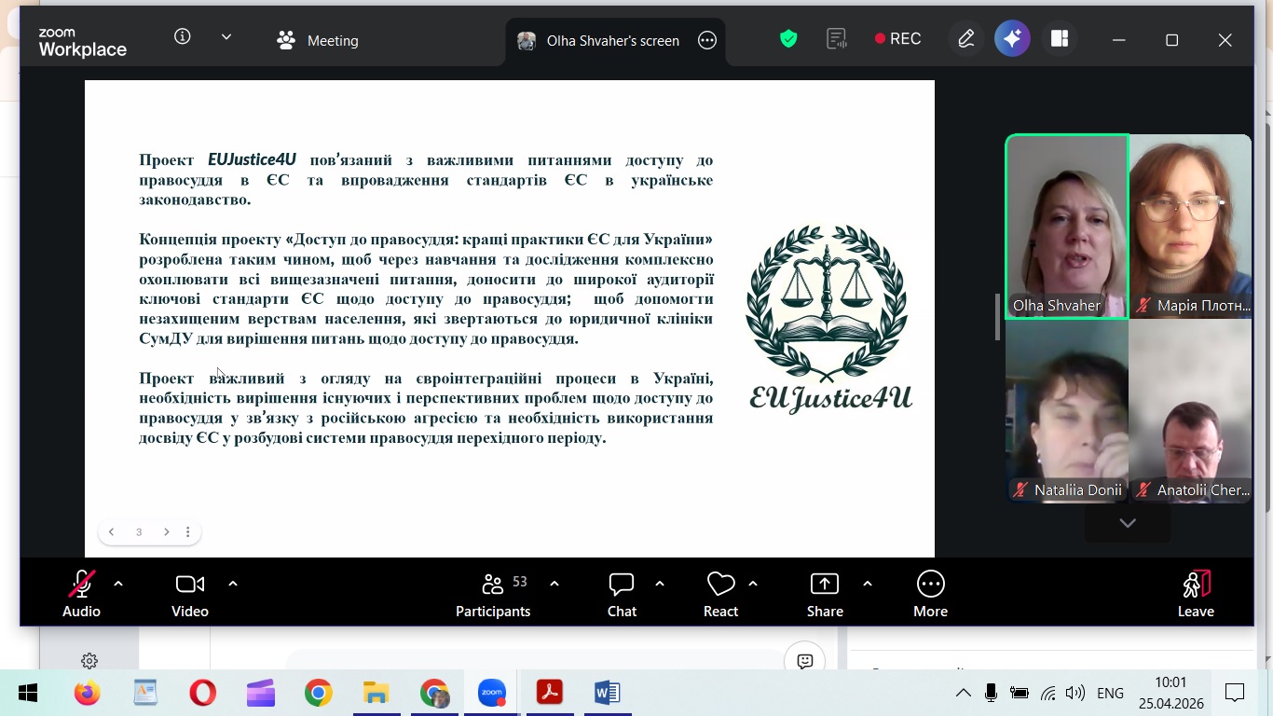This screenshot has width=1273, height=716.
Task: Open the meeting info icon
Action: (x=183, y=37)
